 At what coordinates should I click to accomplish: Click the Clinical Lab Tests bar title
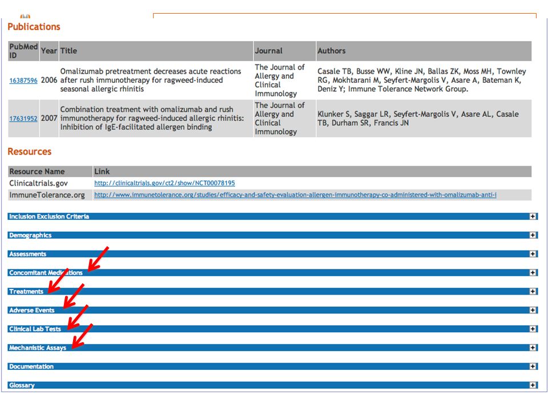coord(35,329)
